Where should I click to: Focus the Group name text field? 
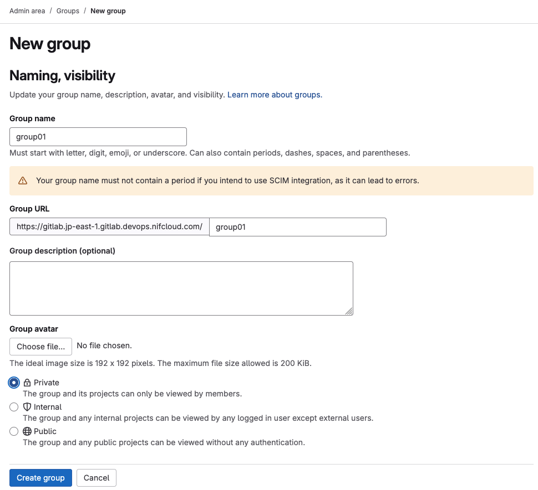point(98,137)
